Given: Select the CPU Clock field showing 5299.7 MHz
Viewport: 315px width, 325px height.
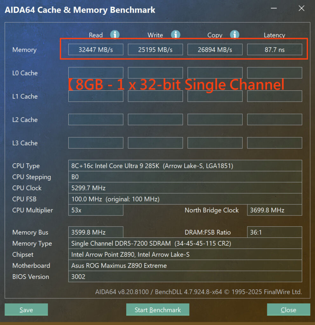Looking at the screenshot, I should tap(185, 188).
